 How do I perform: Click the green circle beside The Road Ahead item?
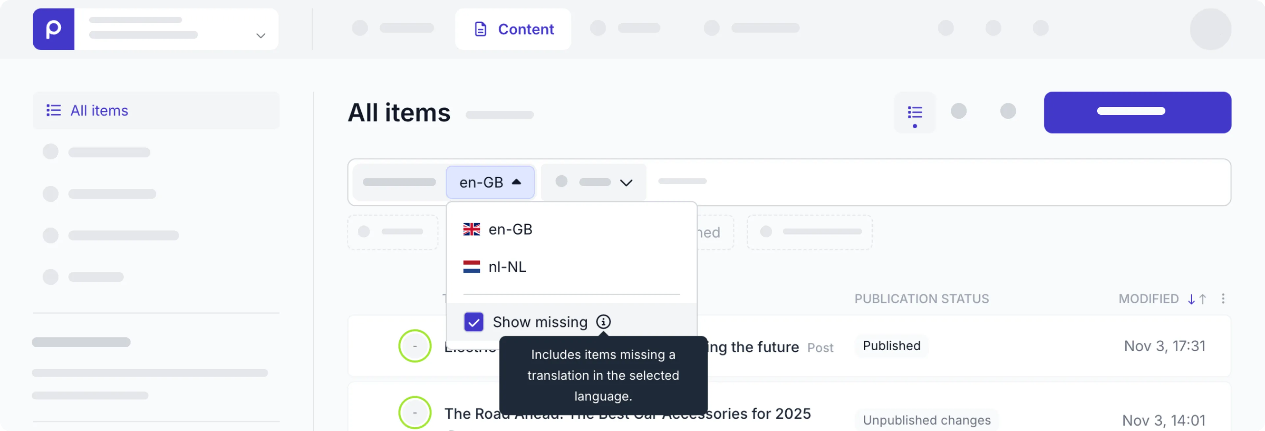click(x=414, y=412)
